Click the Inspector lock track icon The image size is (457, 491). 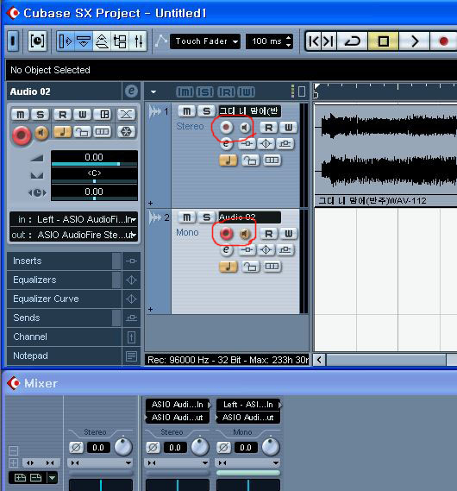click(x=82, y=132)
